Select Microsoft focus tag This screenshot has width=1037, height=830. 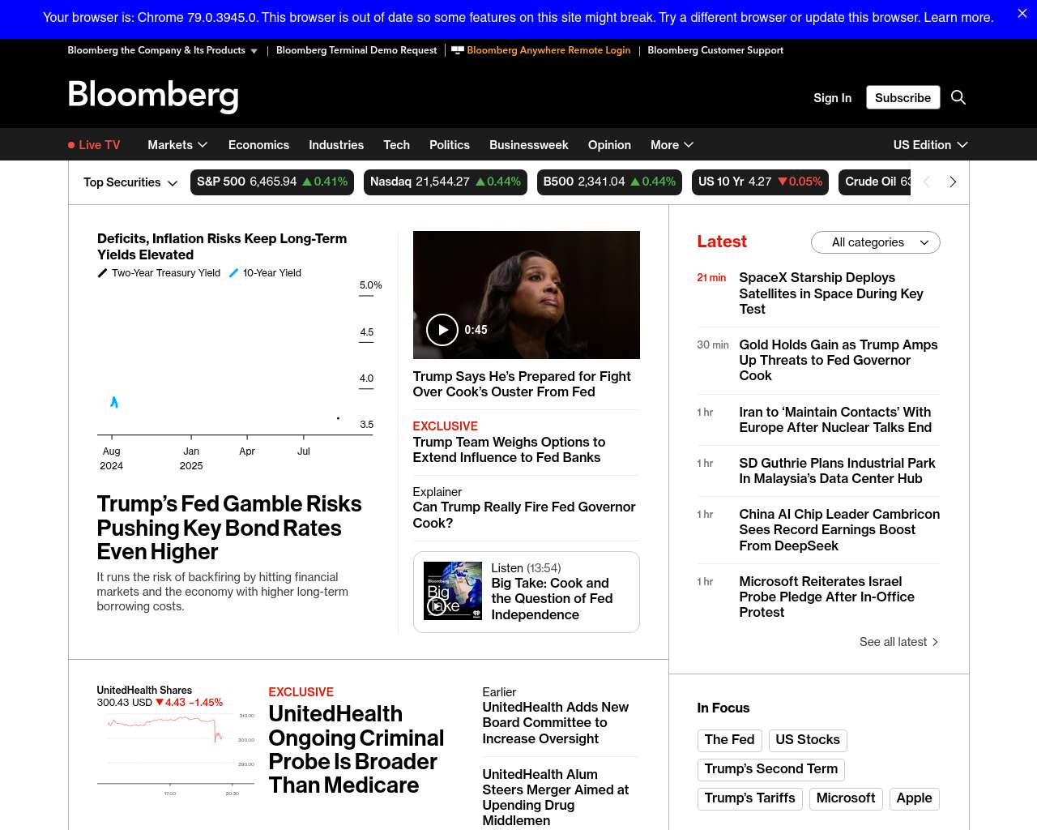tap(846, 798)
